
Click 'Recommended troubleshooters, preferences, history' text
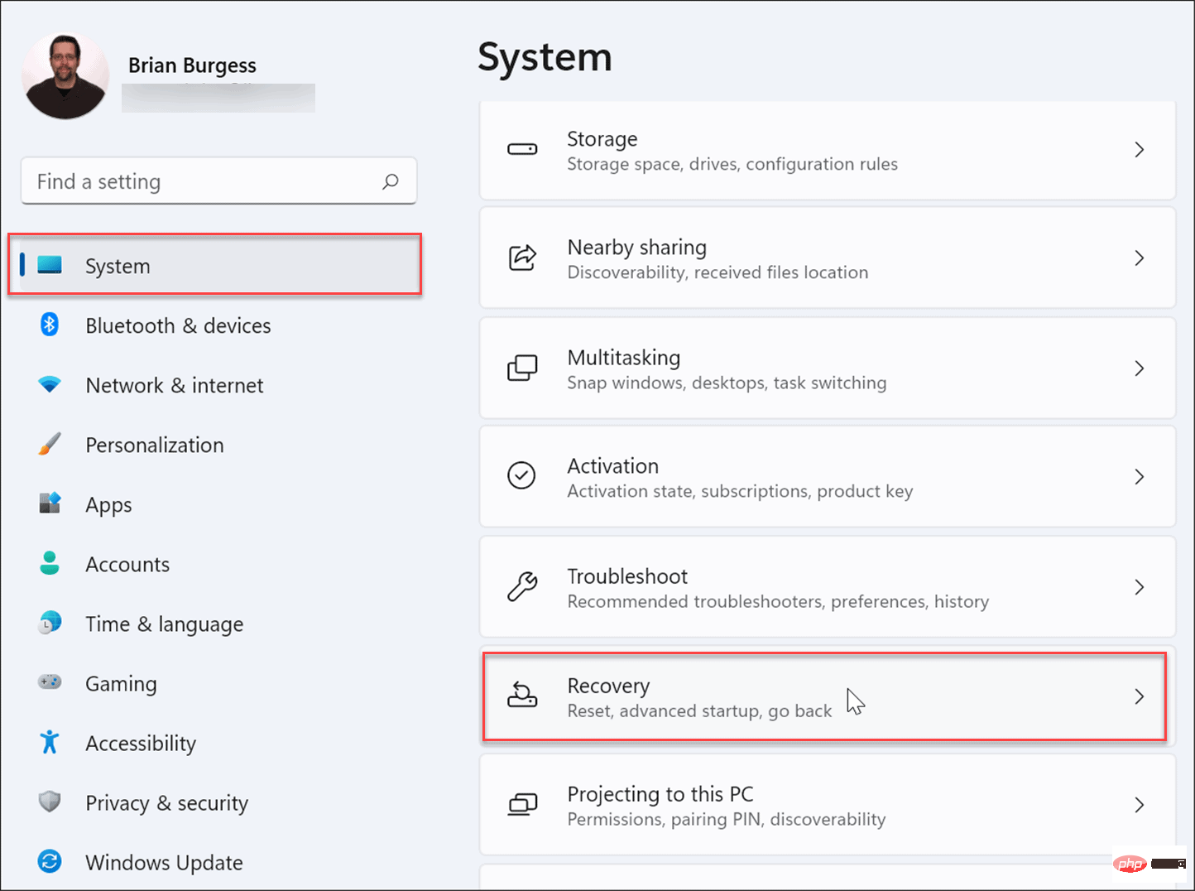tap(778, 601)
